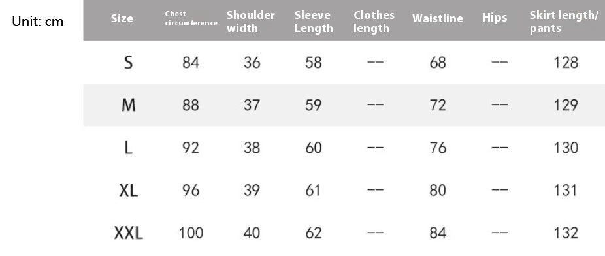The height and width of the screenshot is (256, 605).
Task: Click the Hips column header
Action: point(495,18)
